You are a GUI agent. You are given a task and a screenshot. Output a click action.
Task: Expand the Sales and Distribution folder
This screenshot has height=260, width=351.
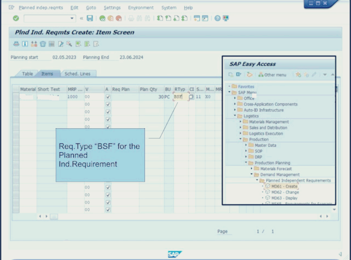240,127
